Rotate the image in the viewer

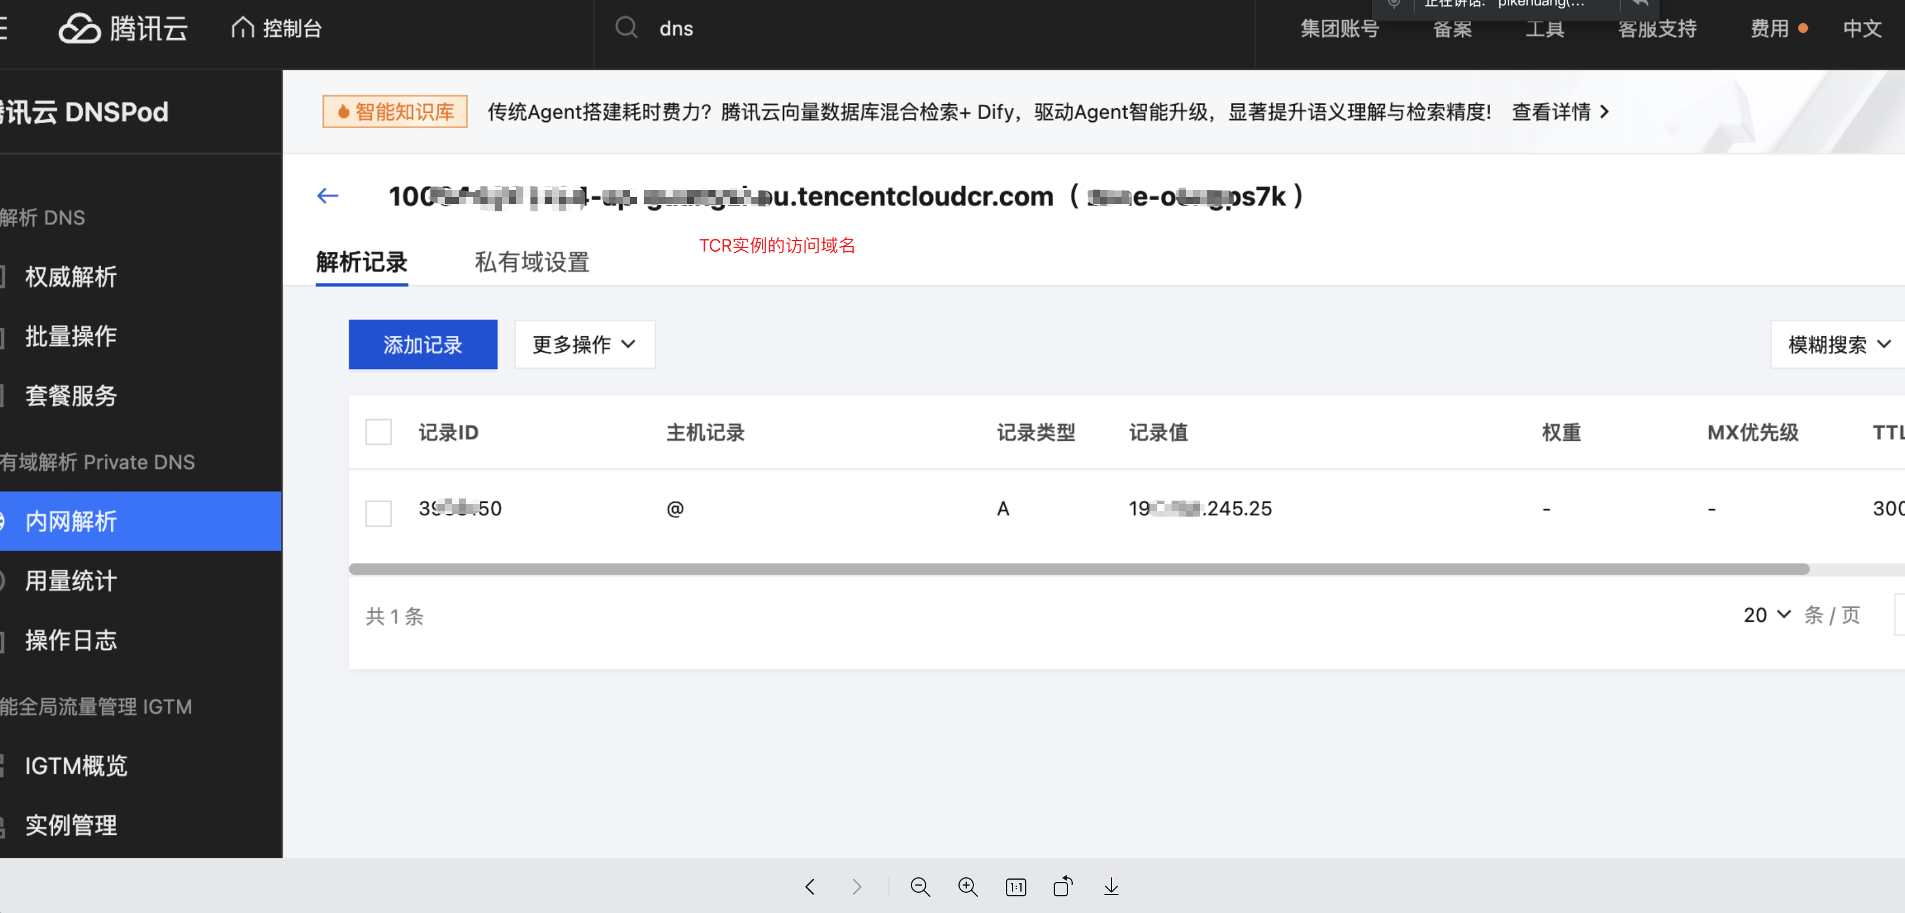[1063, 886]
